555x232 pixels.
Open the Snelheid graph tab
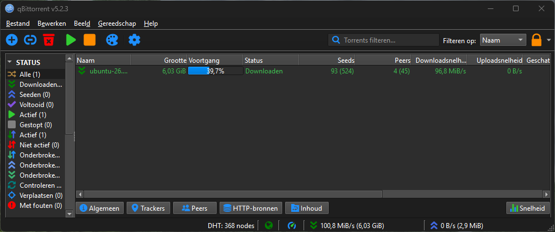pyautogui.click(x=528, y=208)
